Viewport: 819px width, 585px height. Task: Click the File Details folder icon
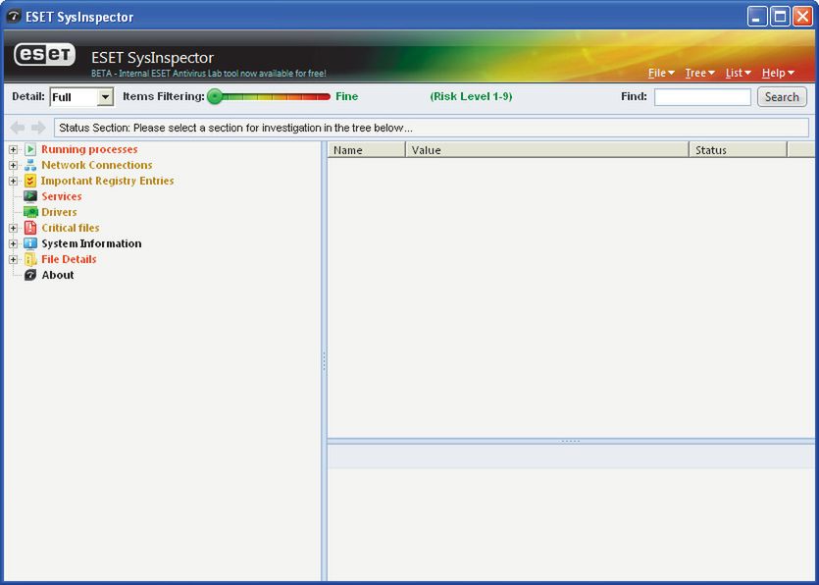click(x=30, y=259)
